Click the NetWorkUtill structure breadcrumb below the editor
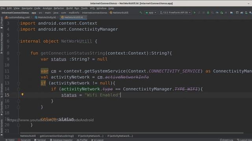The image size is (252, 141). pos(28,136)
